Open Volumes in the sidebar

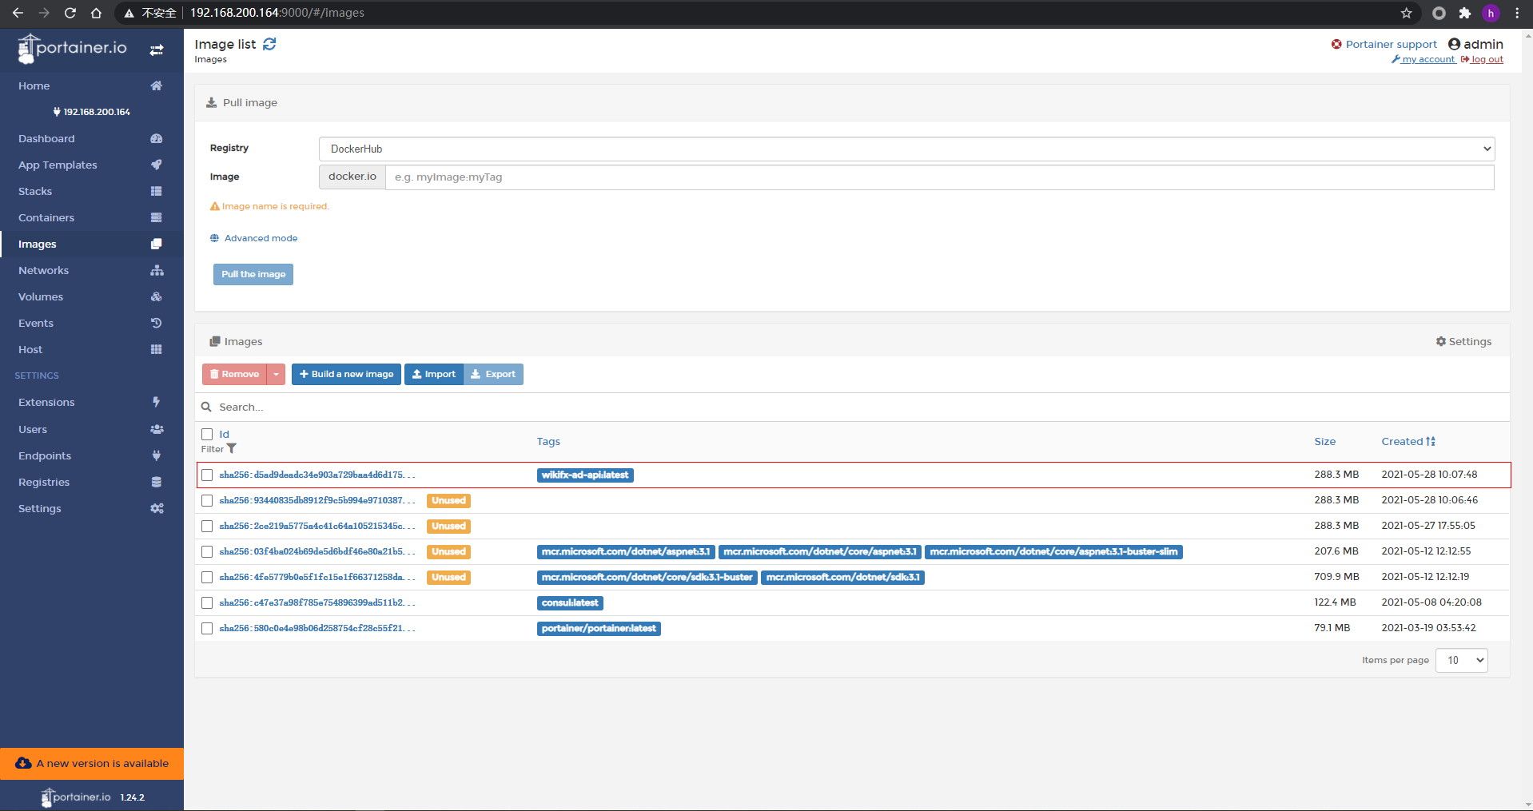41,296
